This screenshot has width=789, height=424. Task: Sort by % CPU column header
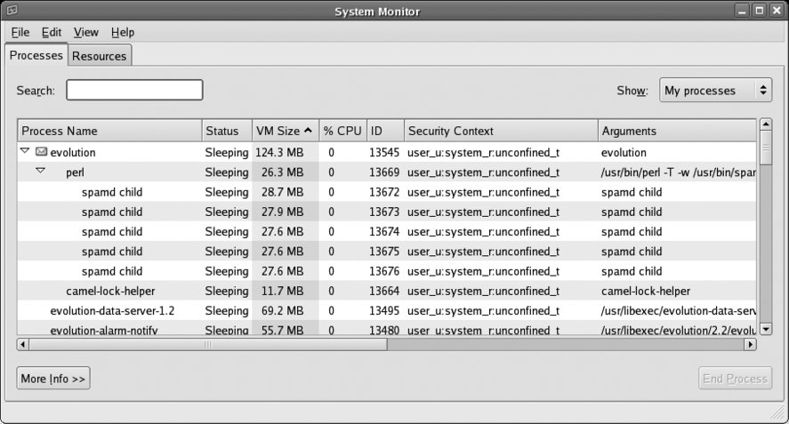coord(343,131)
